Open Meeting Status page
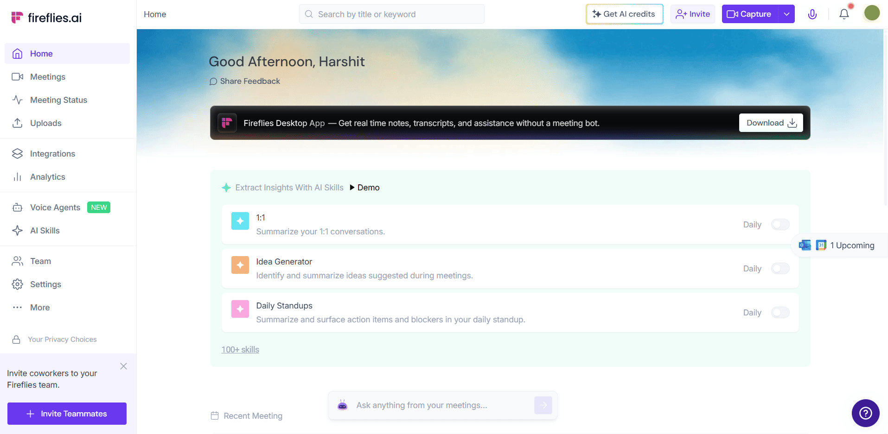Image resolution: width=888 pixels, height=434 pixels. tap(67, 100)
